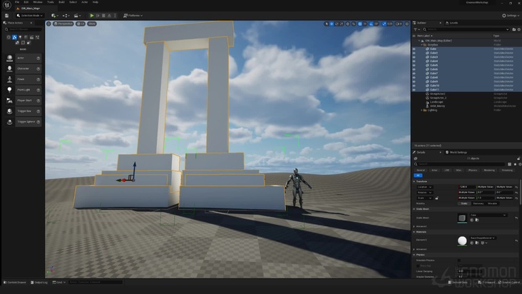
Task: Open the Window menu
Action: point(38,2)
